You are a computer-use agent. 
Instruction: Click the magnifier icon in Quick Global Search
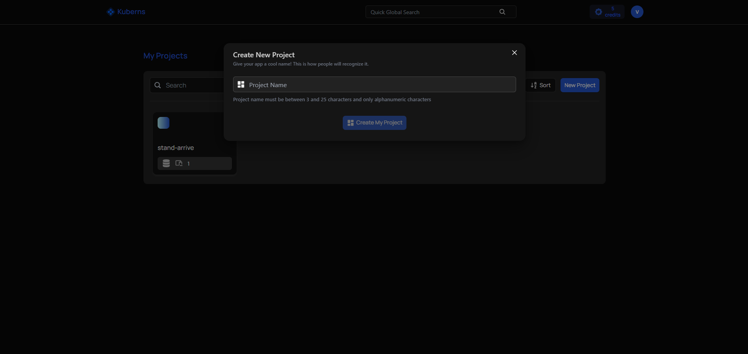click(502, 12)
